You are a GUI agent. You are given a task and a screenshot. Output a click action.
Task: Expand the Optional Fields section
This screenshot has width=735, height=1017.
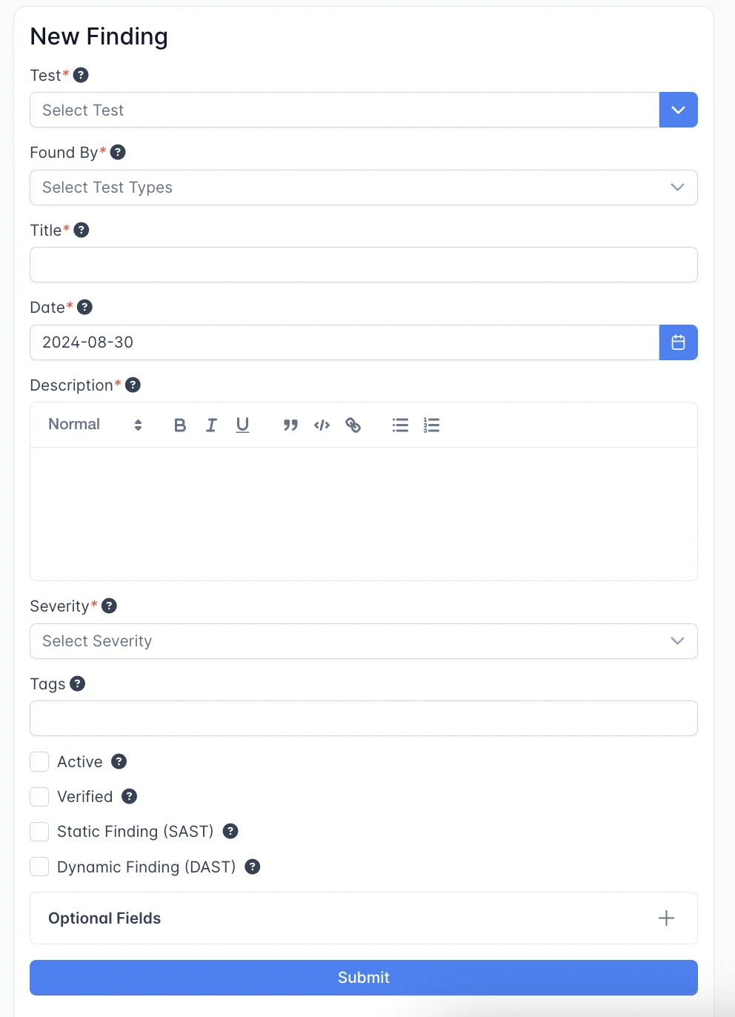click(666, 918)
